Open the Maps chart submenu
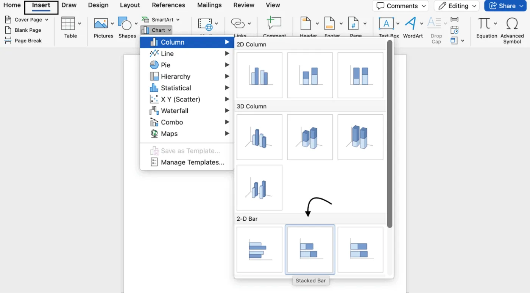This screenshot has height=293, width=530. [x=187, y=134]
